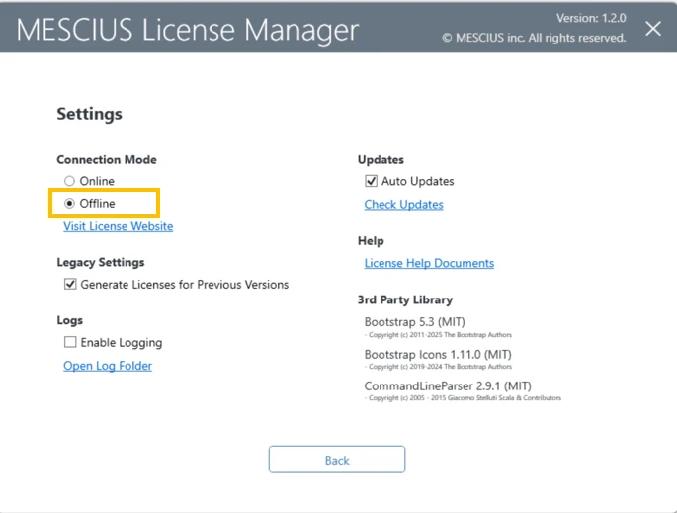Click the Version 1.2.0 text

point(591,17)
